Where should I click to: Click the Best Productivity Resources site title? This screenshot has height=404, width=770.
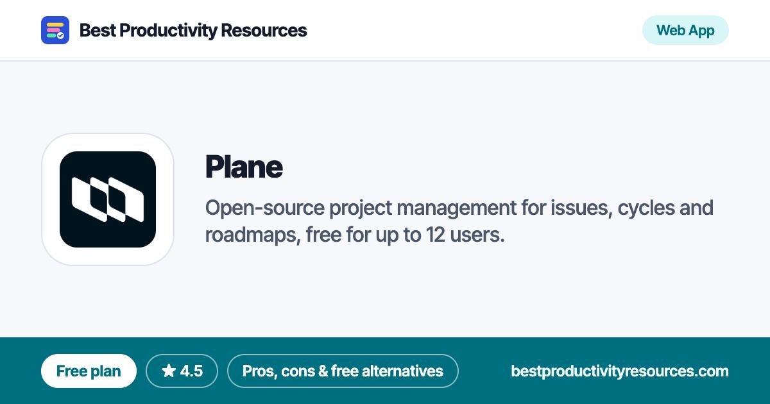tap(193, 30)
